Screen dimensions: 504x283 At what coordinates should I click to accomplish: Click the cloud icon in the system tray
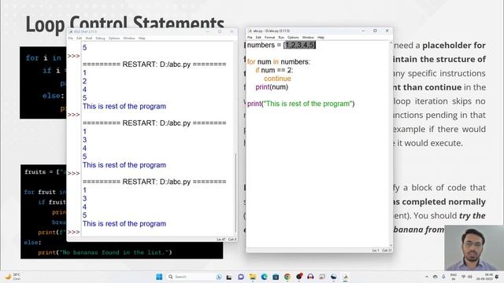point(435,277)
